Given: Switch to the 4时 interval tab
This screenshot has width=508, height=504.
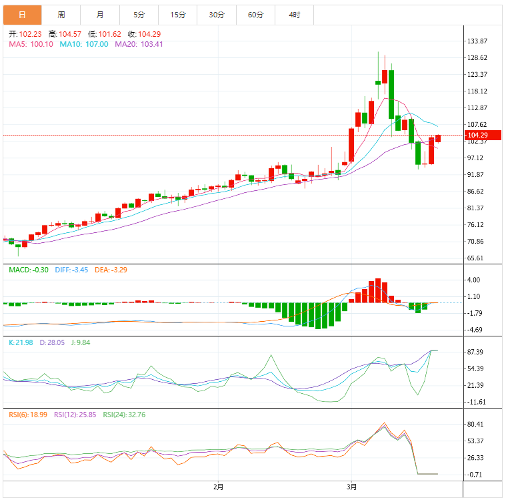Looking at the screenshot, I should pos(294,15).
